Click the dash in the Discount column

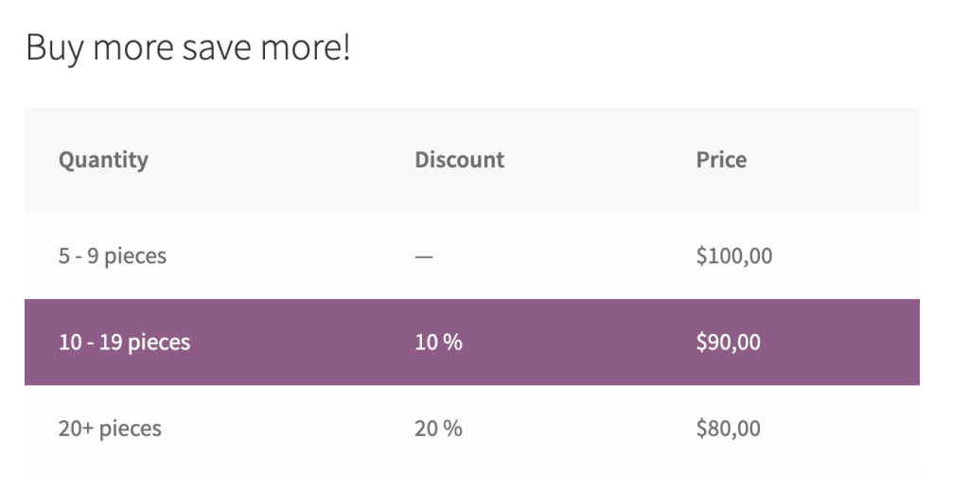(x=423, y=256)
